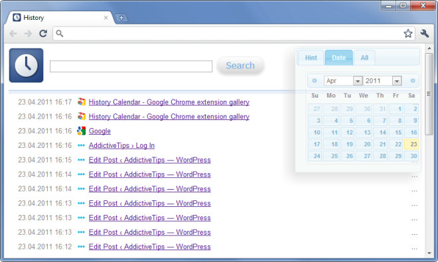Select April 21 in the calendar
The height and width of the screenshot is (262, 438).
click(x=380, y=144)
